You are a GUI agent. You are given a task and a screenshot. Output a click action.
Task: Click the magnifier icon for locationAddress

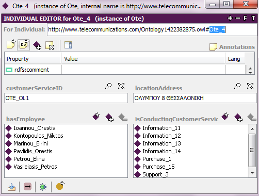(x=237, y=86)
